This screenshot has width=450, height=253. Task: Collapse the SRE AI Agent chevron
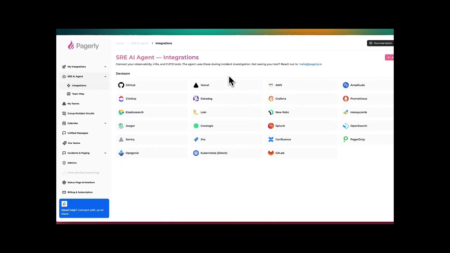pos(105,77)
